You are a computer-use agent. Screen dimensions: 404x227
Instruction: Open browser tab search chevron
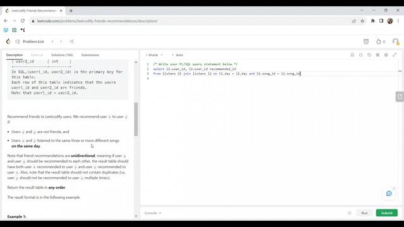click(362, 10)
